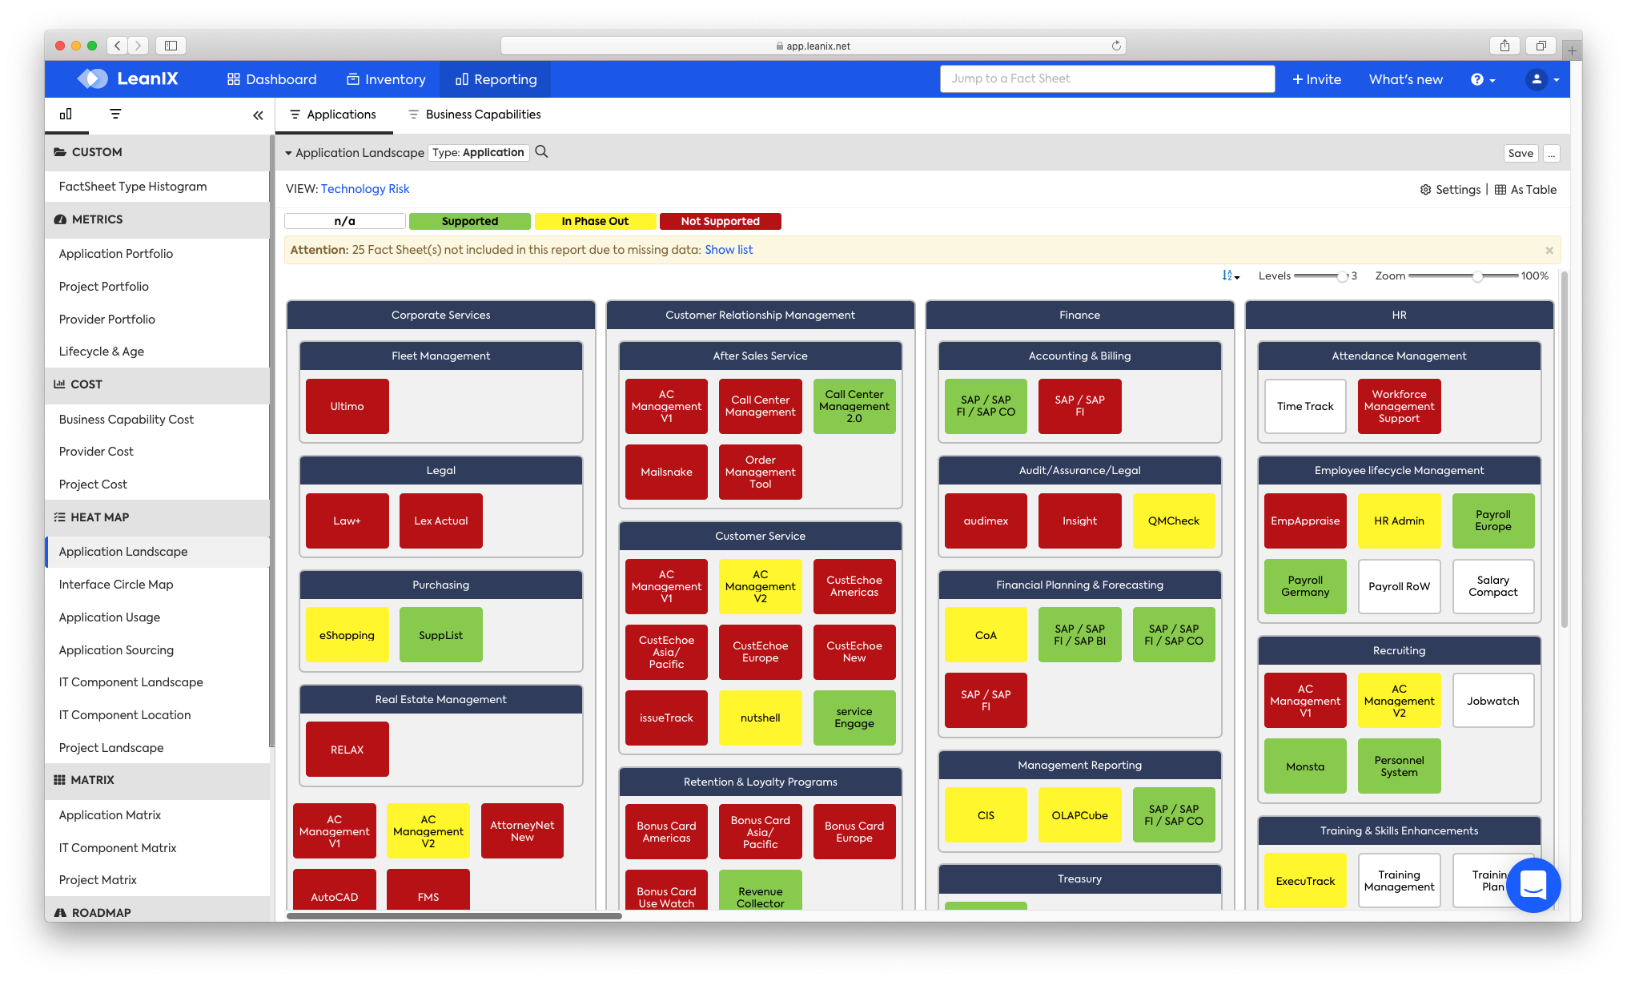Select the Applications tab
The height and width of the screenshot is (981, 1627).
point(333,114)
